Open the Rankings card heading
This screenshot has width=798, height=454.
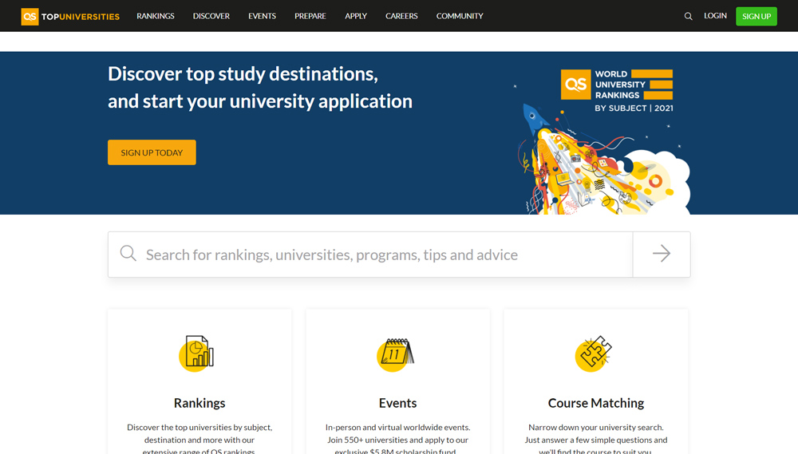(x=199, y=403)
